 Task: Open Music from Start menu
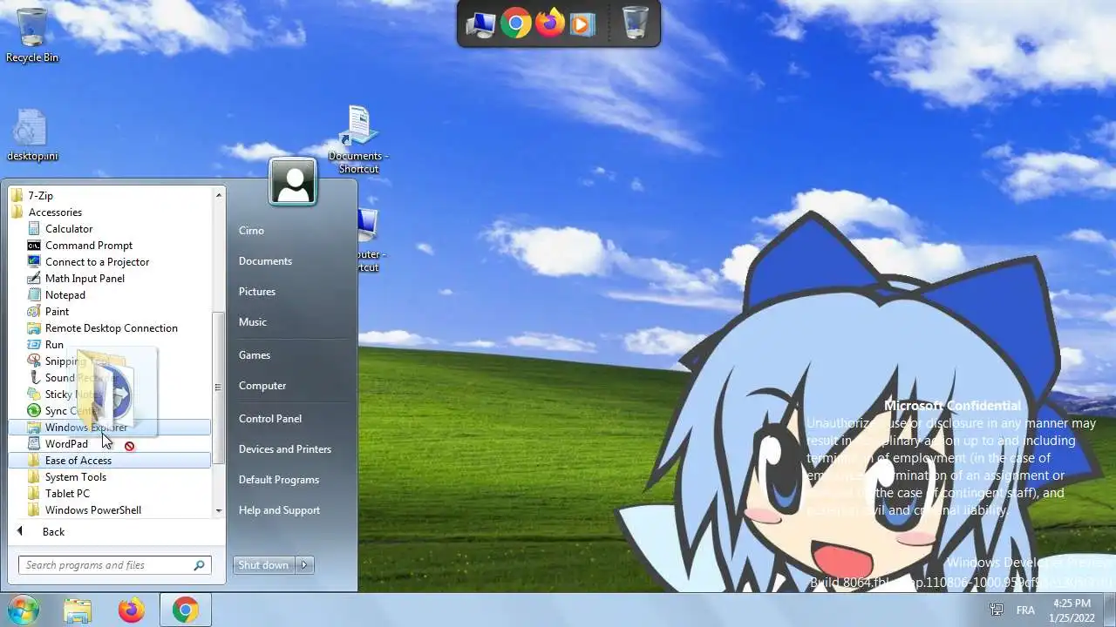253,322
